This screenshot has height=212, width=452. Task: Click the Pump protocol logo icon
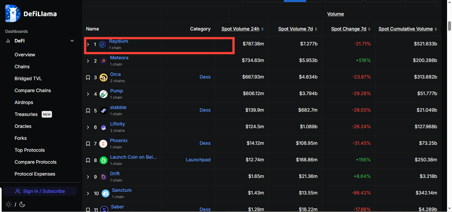click(x=103, y=94)
